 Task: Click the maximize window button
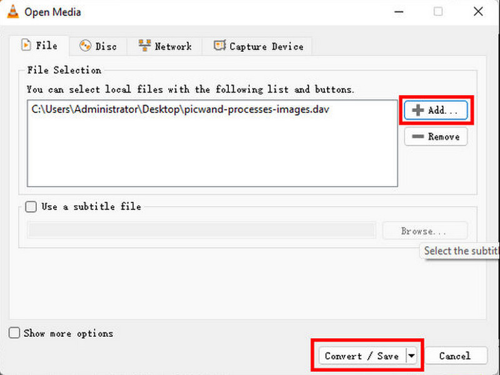coord(438,12)
